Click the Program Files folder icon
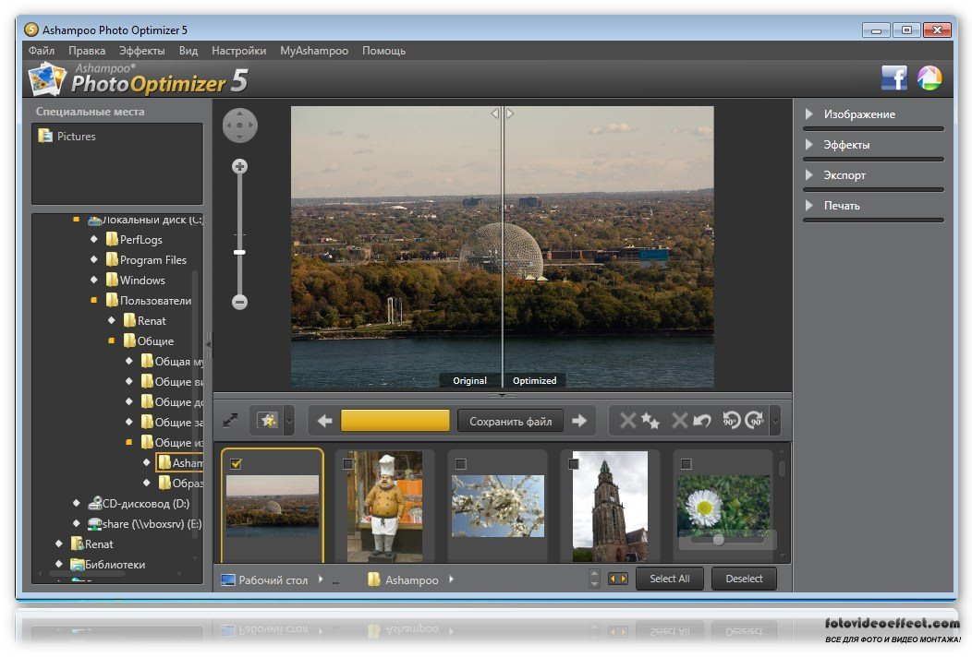Image resolution: width=972 pixels, height=657 pixels. click(112, 259)
